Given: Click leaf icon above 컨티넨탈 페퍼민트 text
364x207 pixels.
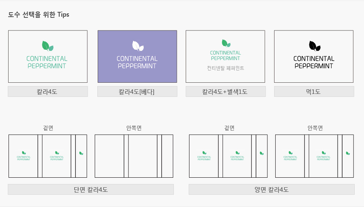Looking at the screenshot, I should coord(226,43).
